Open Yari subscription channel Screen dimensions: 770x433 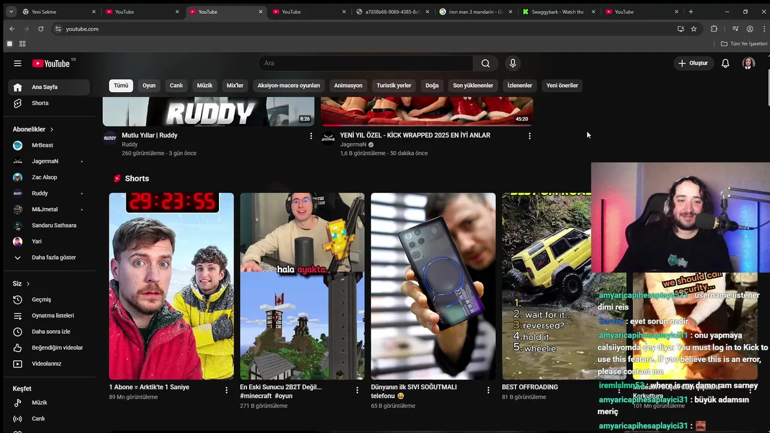point(49,241)
